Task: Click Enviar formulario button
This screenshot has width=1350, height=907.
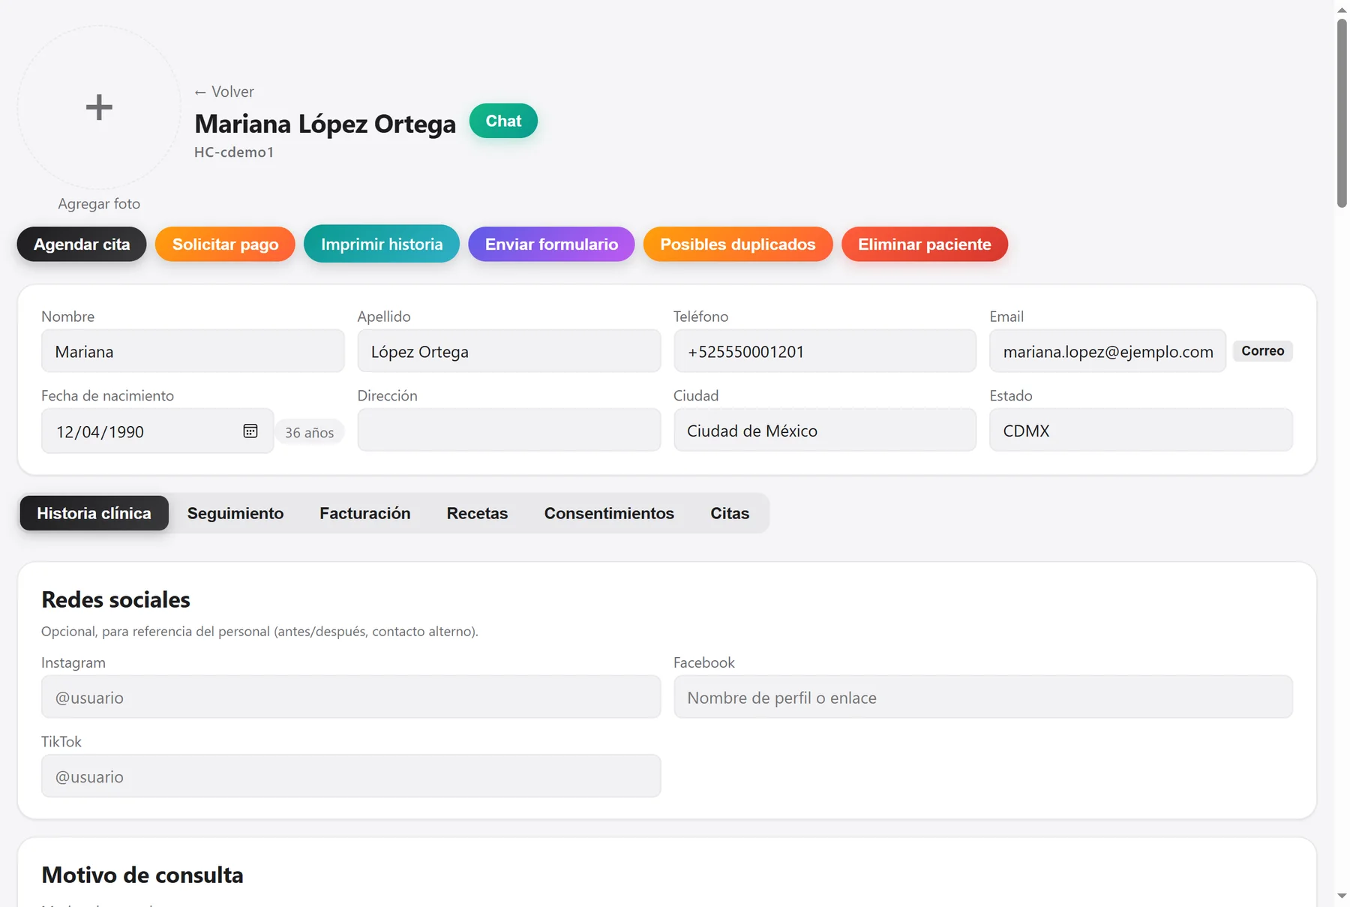Action: click(x=551, y=244)
